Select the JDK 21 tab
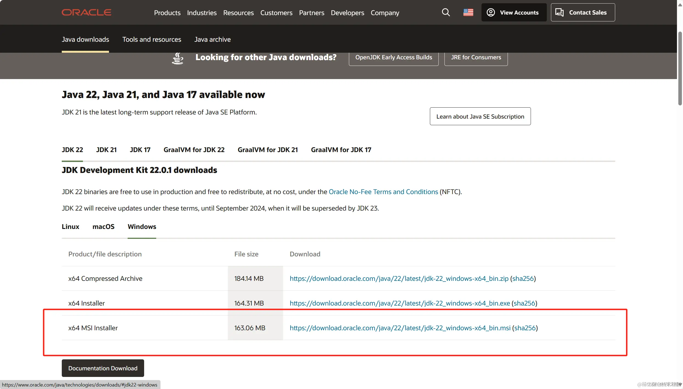The height and width of the screenshot is (389, 683). [106, 150]
